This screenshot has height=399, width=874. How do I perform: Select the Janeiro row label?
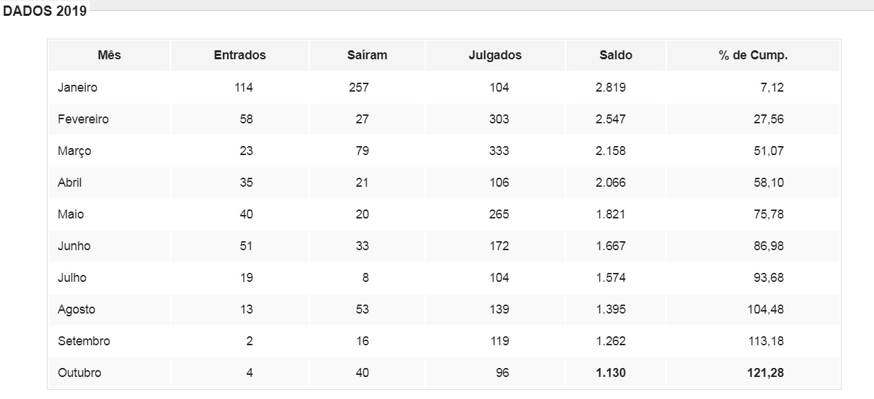click(x=77, y=88)
